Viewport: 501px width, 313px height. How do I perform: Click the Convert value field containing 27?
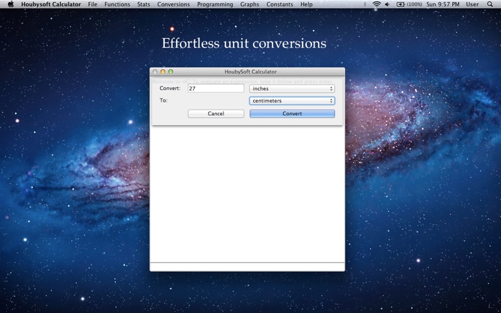pyautogui.click(x=216, y=88)
